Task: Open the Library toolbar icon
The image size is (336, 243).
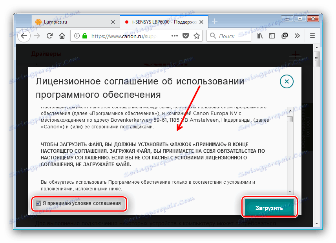Action: pos(259,36)
